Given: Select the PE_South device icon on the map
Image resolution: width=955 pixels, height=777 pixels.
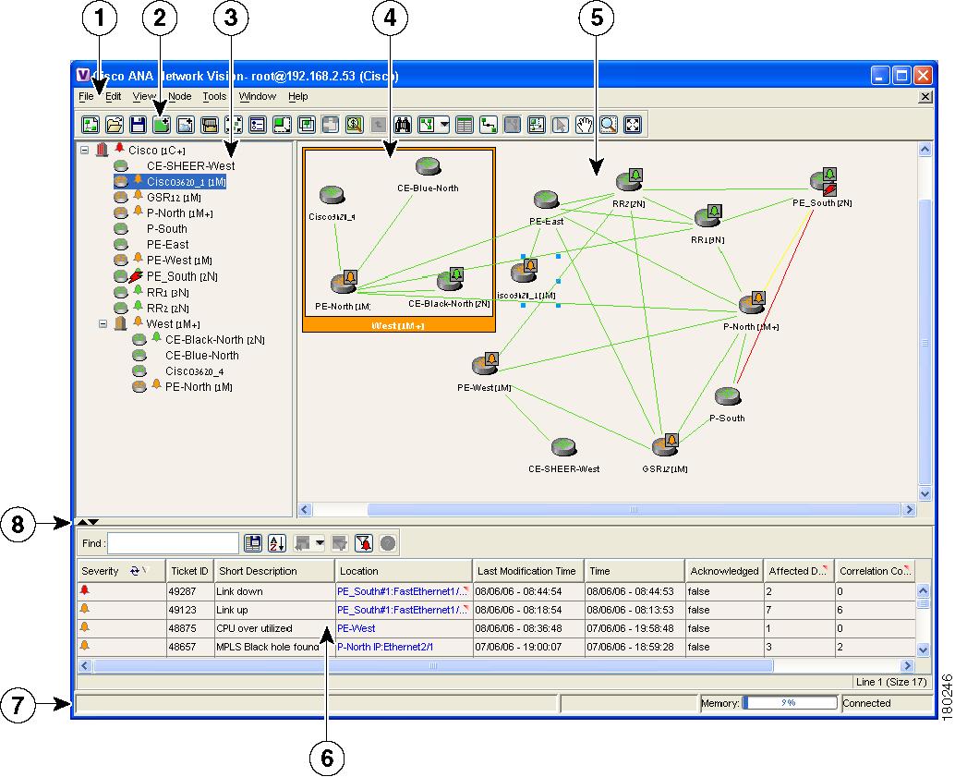Looking at the screenshot, I should click(x=824, y=181).
